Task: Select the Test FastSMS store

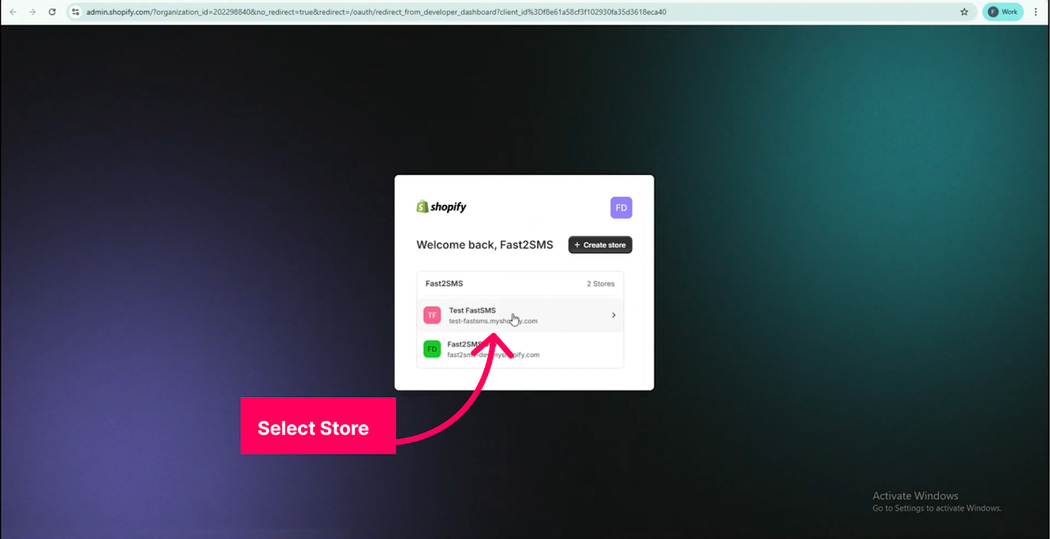Action: point(492,315)
